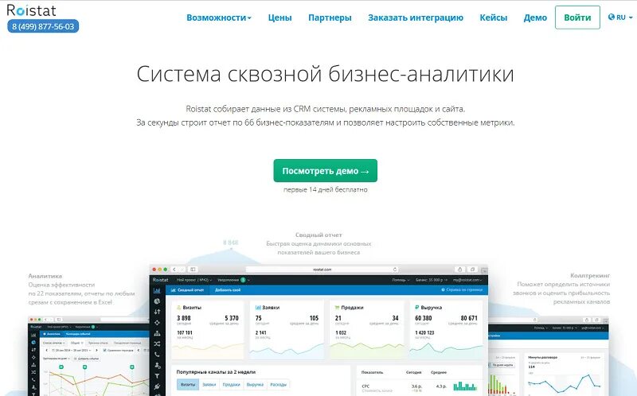Open Помощь dropdown in right mockup
The image size is (637, 396).
pyautogui.click(x=539, y=328)
